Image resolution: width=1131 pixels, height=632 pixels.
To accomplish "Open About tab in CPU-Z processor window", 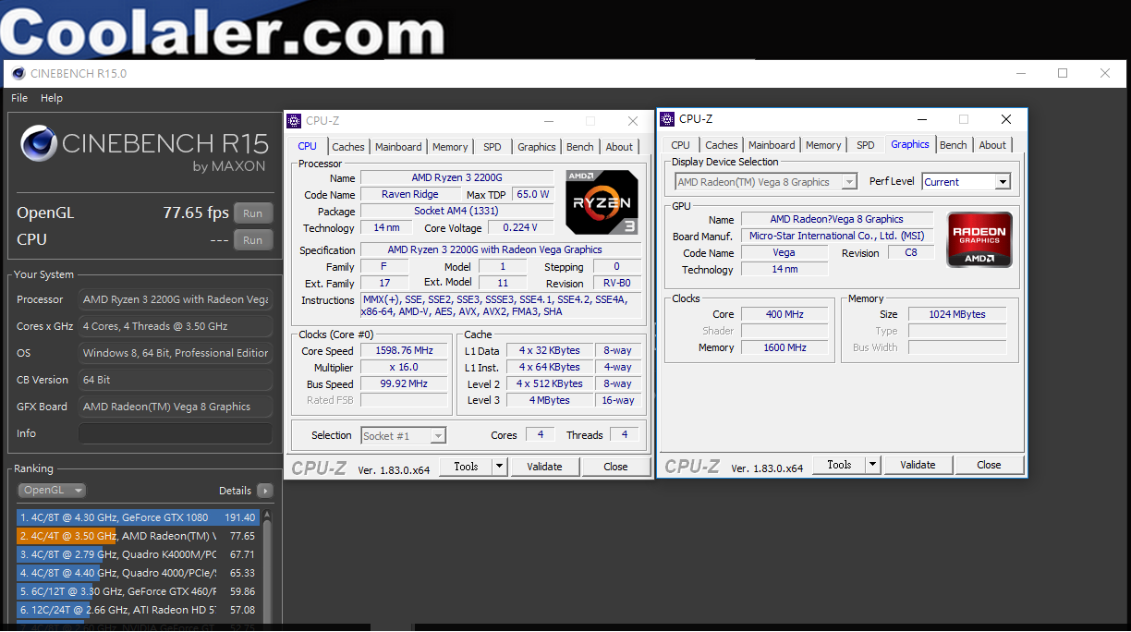I will click(619, 147).
